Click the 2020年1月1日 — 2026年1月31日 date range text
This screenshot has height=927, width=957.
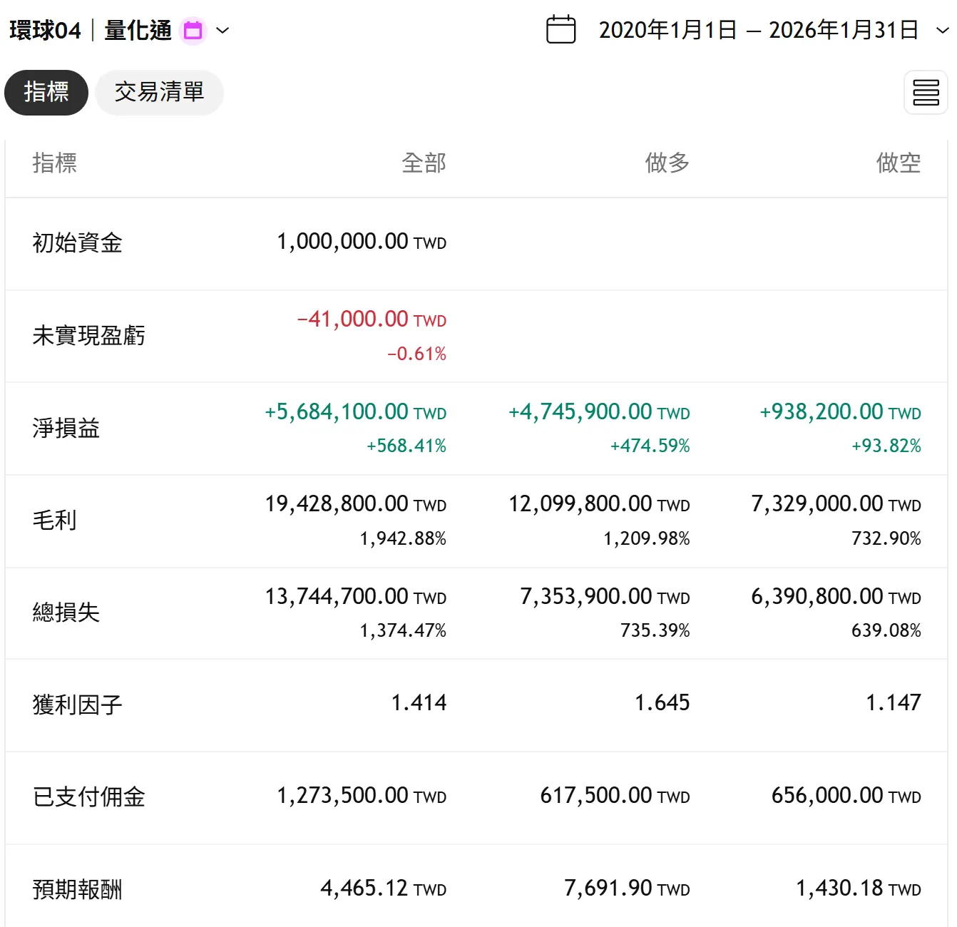coord(758,30)
